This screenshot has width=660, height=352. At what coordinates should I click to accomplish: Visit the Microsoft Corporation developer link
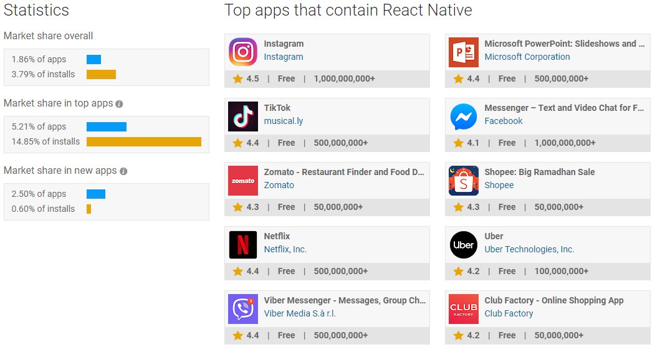pyautogui.click(x=527, y=57)
